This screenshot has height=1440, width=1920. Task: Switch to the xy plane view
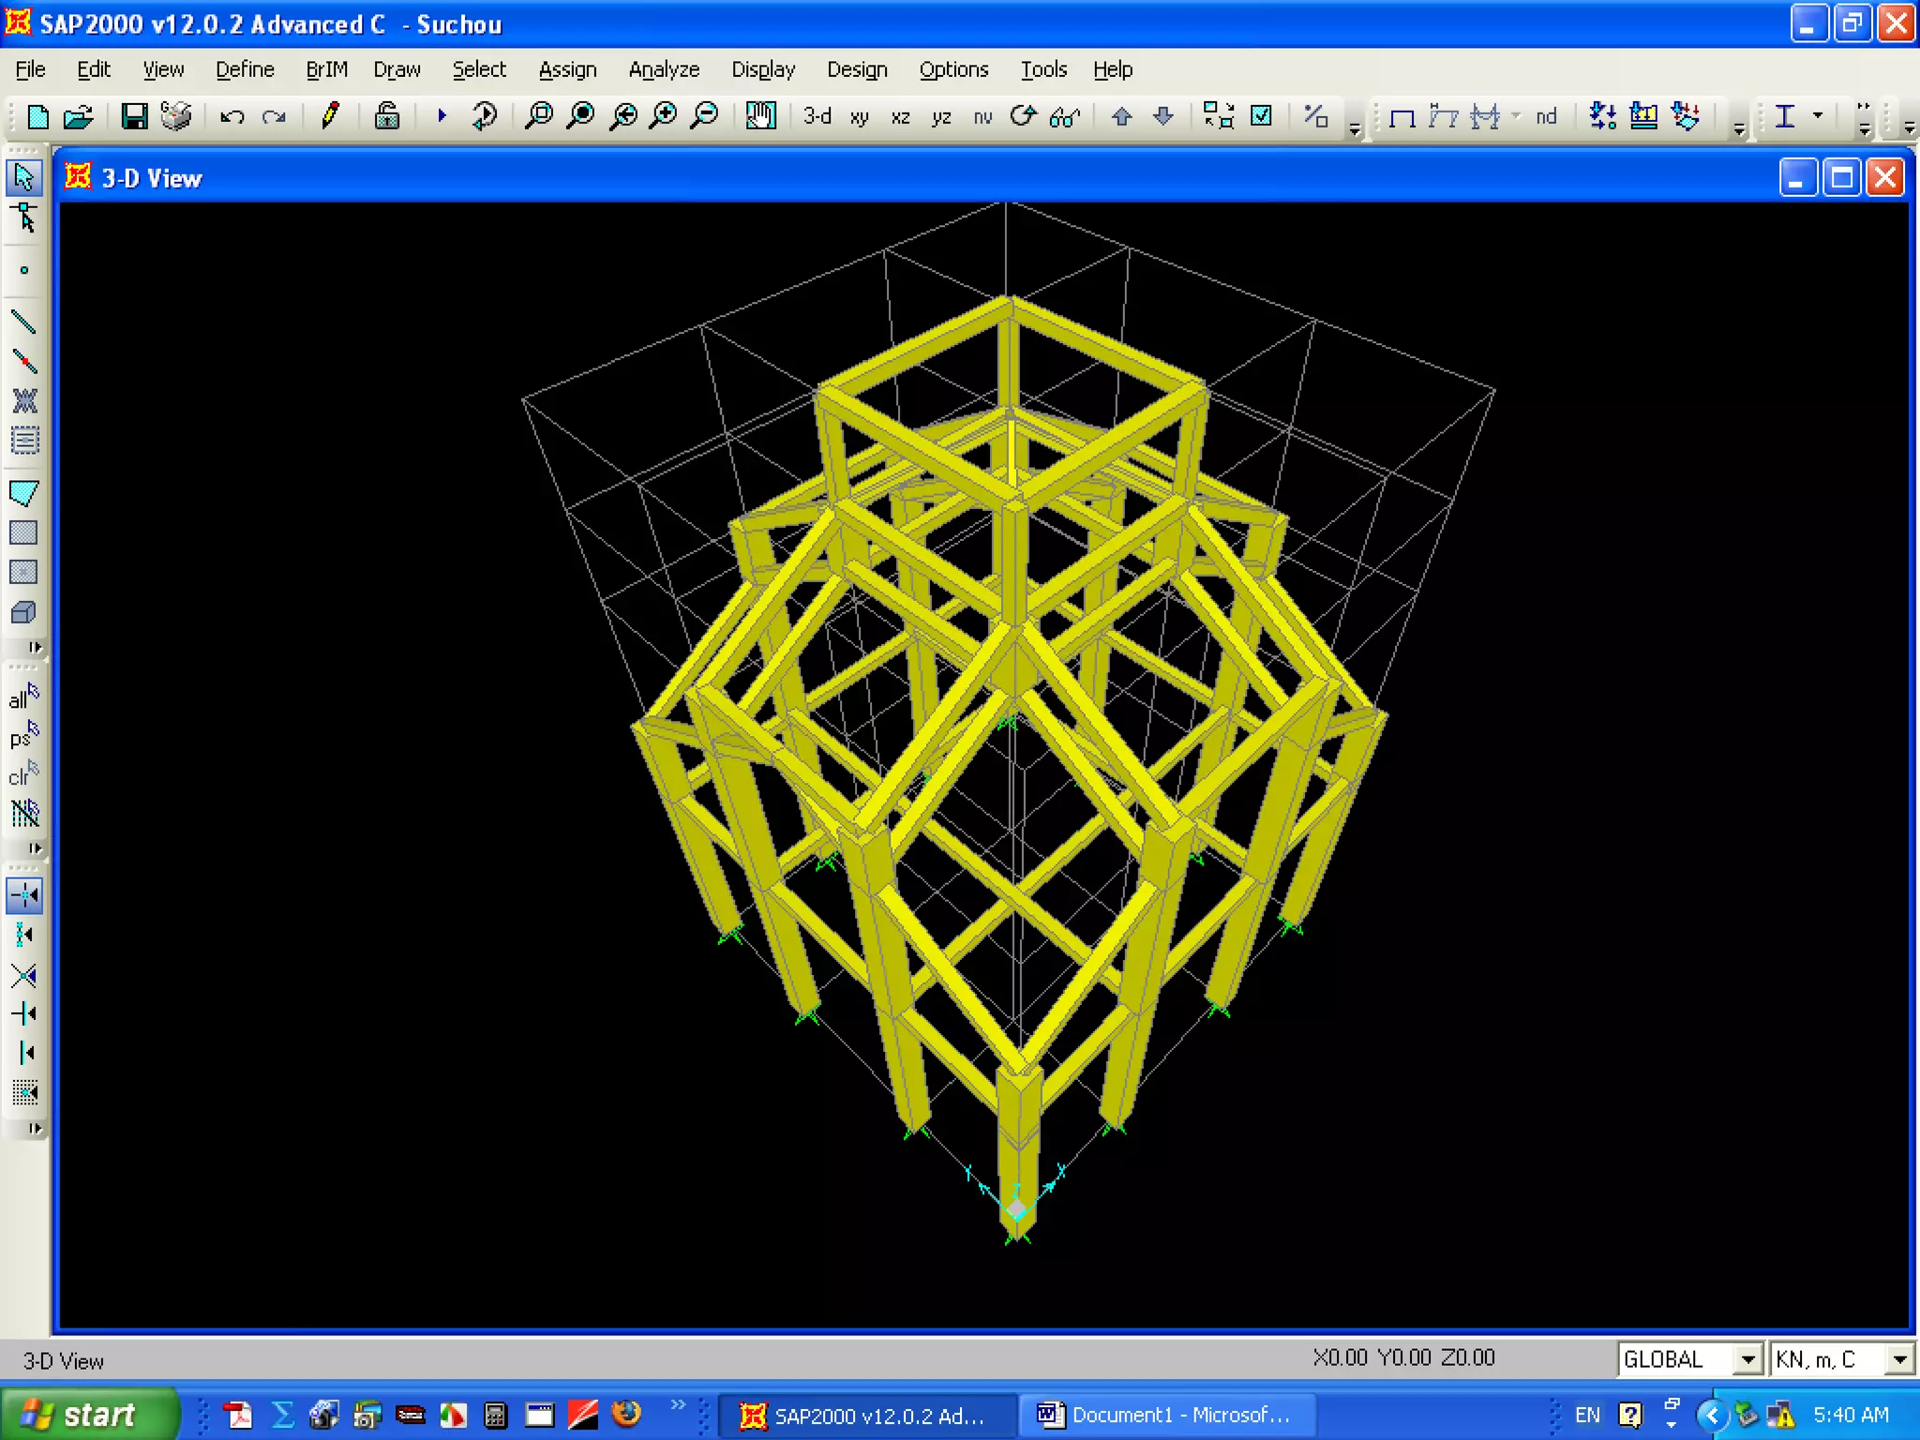pyautogui.click(x=859, y=116)
